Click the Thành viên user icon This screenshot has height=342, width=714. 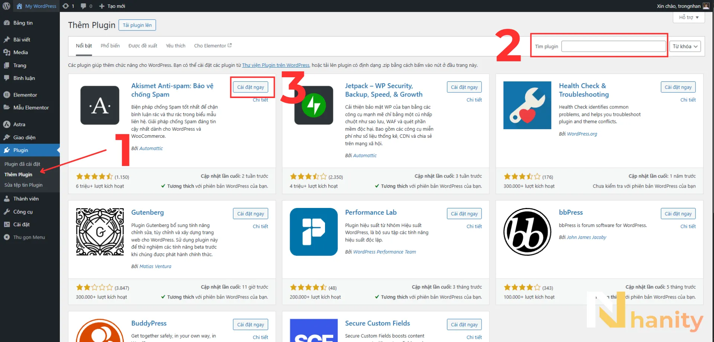click(7, 199)
